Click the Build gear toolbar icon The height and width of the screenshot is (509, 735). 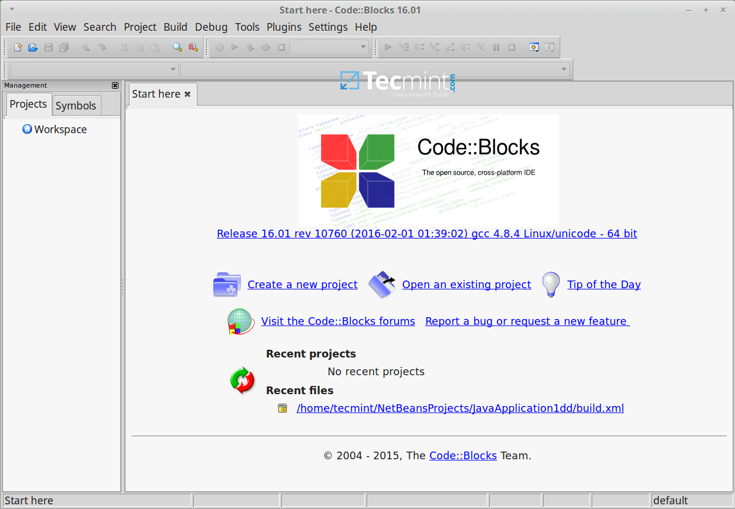point(219,47)
